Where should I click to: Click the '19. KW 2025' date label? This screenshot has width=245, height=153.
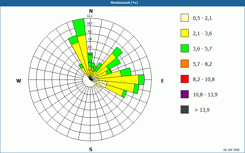(x=232, y=150)
